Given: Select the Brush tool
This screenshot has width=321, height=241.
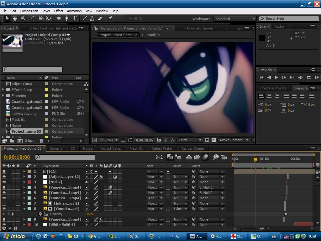Looking at the screenshot, I should click(85, 19).
